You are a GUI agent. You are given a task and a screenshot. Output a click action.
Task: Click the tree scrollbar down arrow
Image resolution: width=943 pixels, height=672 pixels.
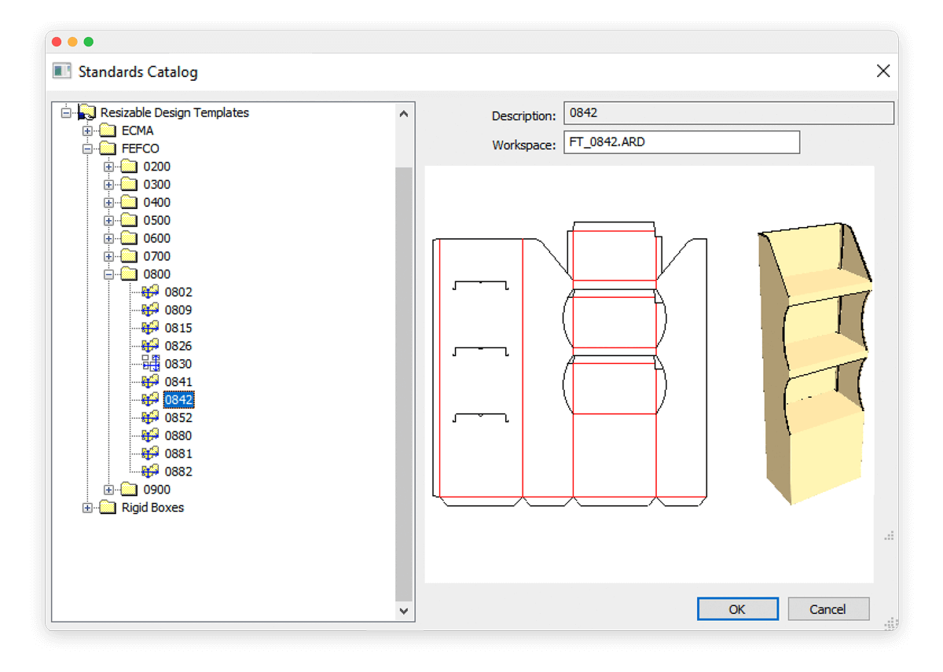tap(404, 611)
